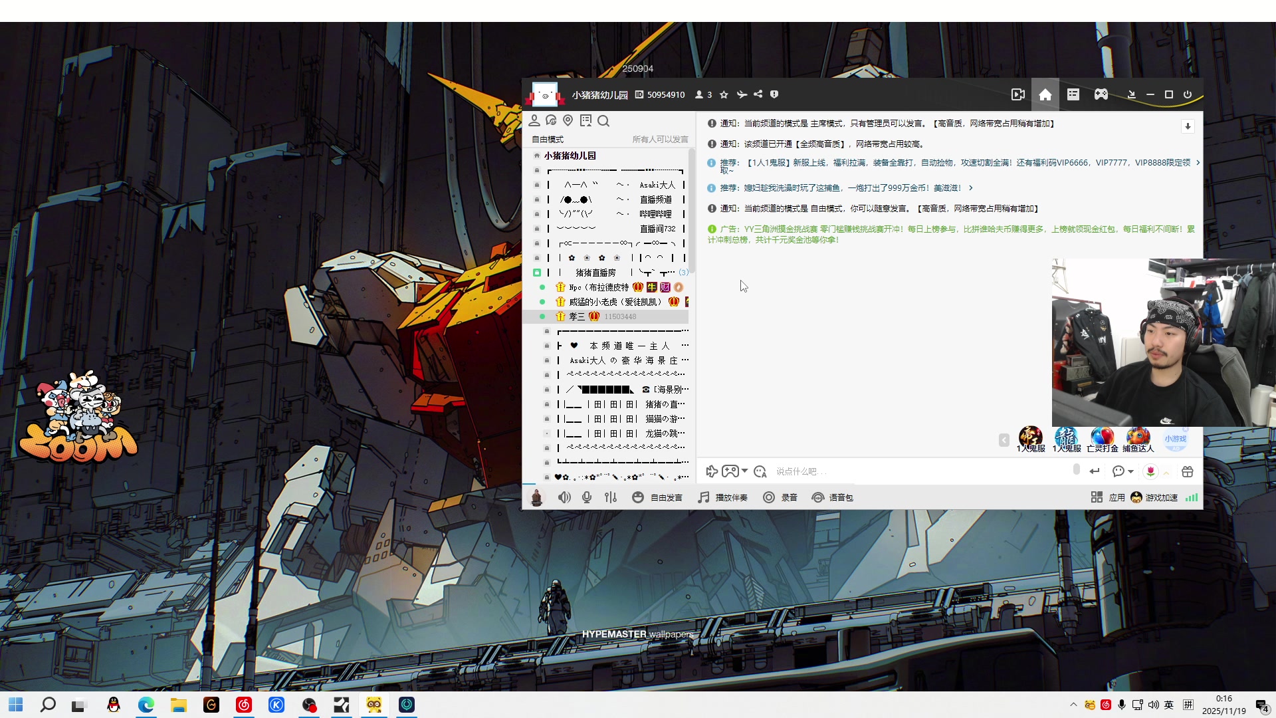Start recording with 录音 button
This screenshot has width=1276, height=718.
click(x=780, y=497)
